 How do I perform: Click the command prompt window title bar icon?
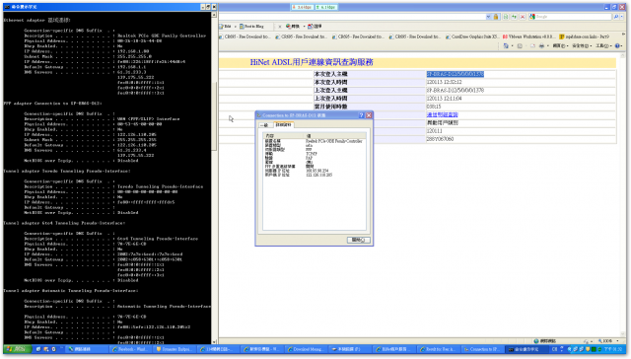[x=7, y=7]
